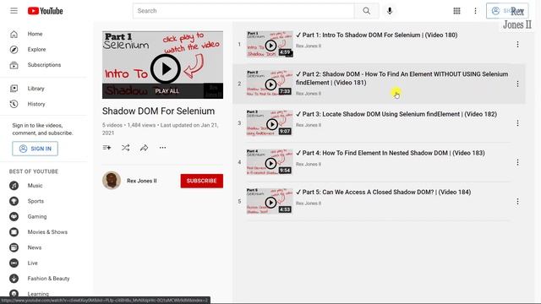Share the playlist
541x304 pixels.
click(x=144, y=148)
